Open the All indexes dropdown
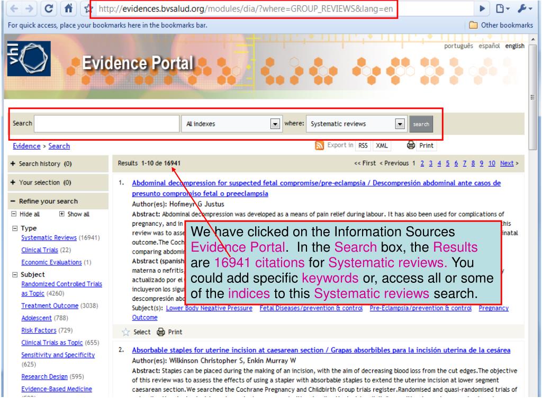The height and width of the screenshot is (406, 542). coord(231,124)
